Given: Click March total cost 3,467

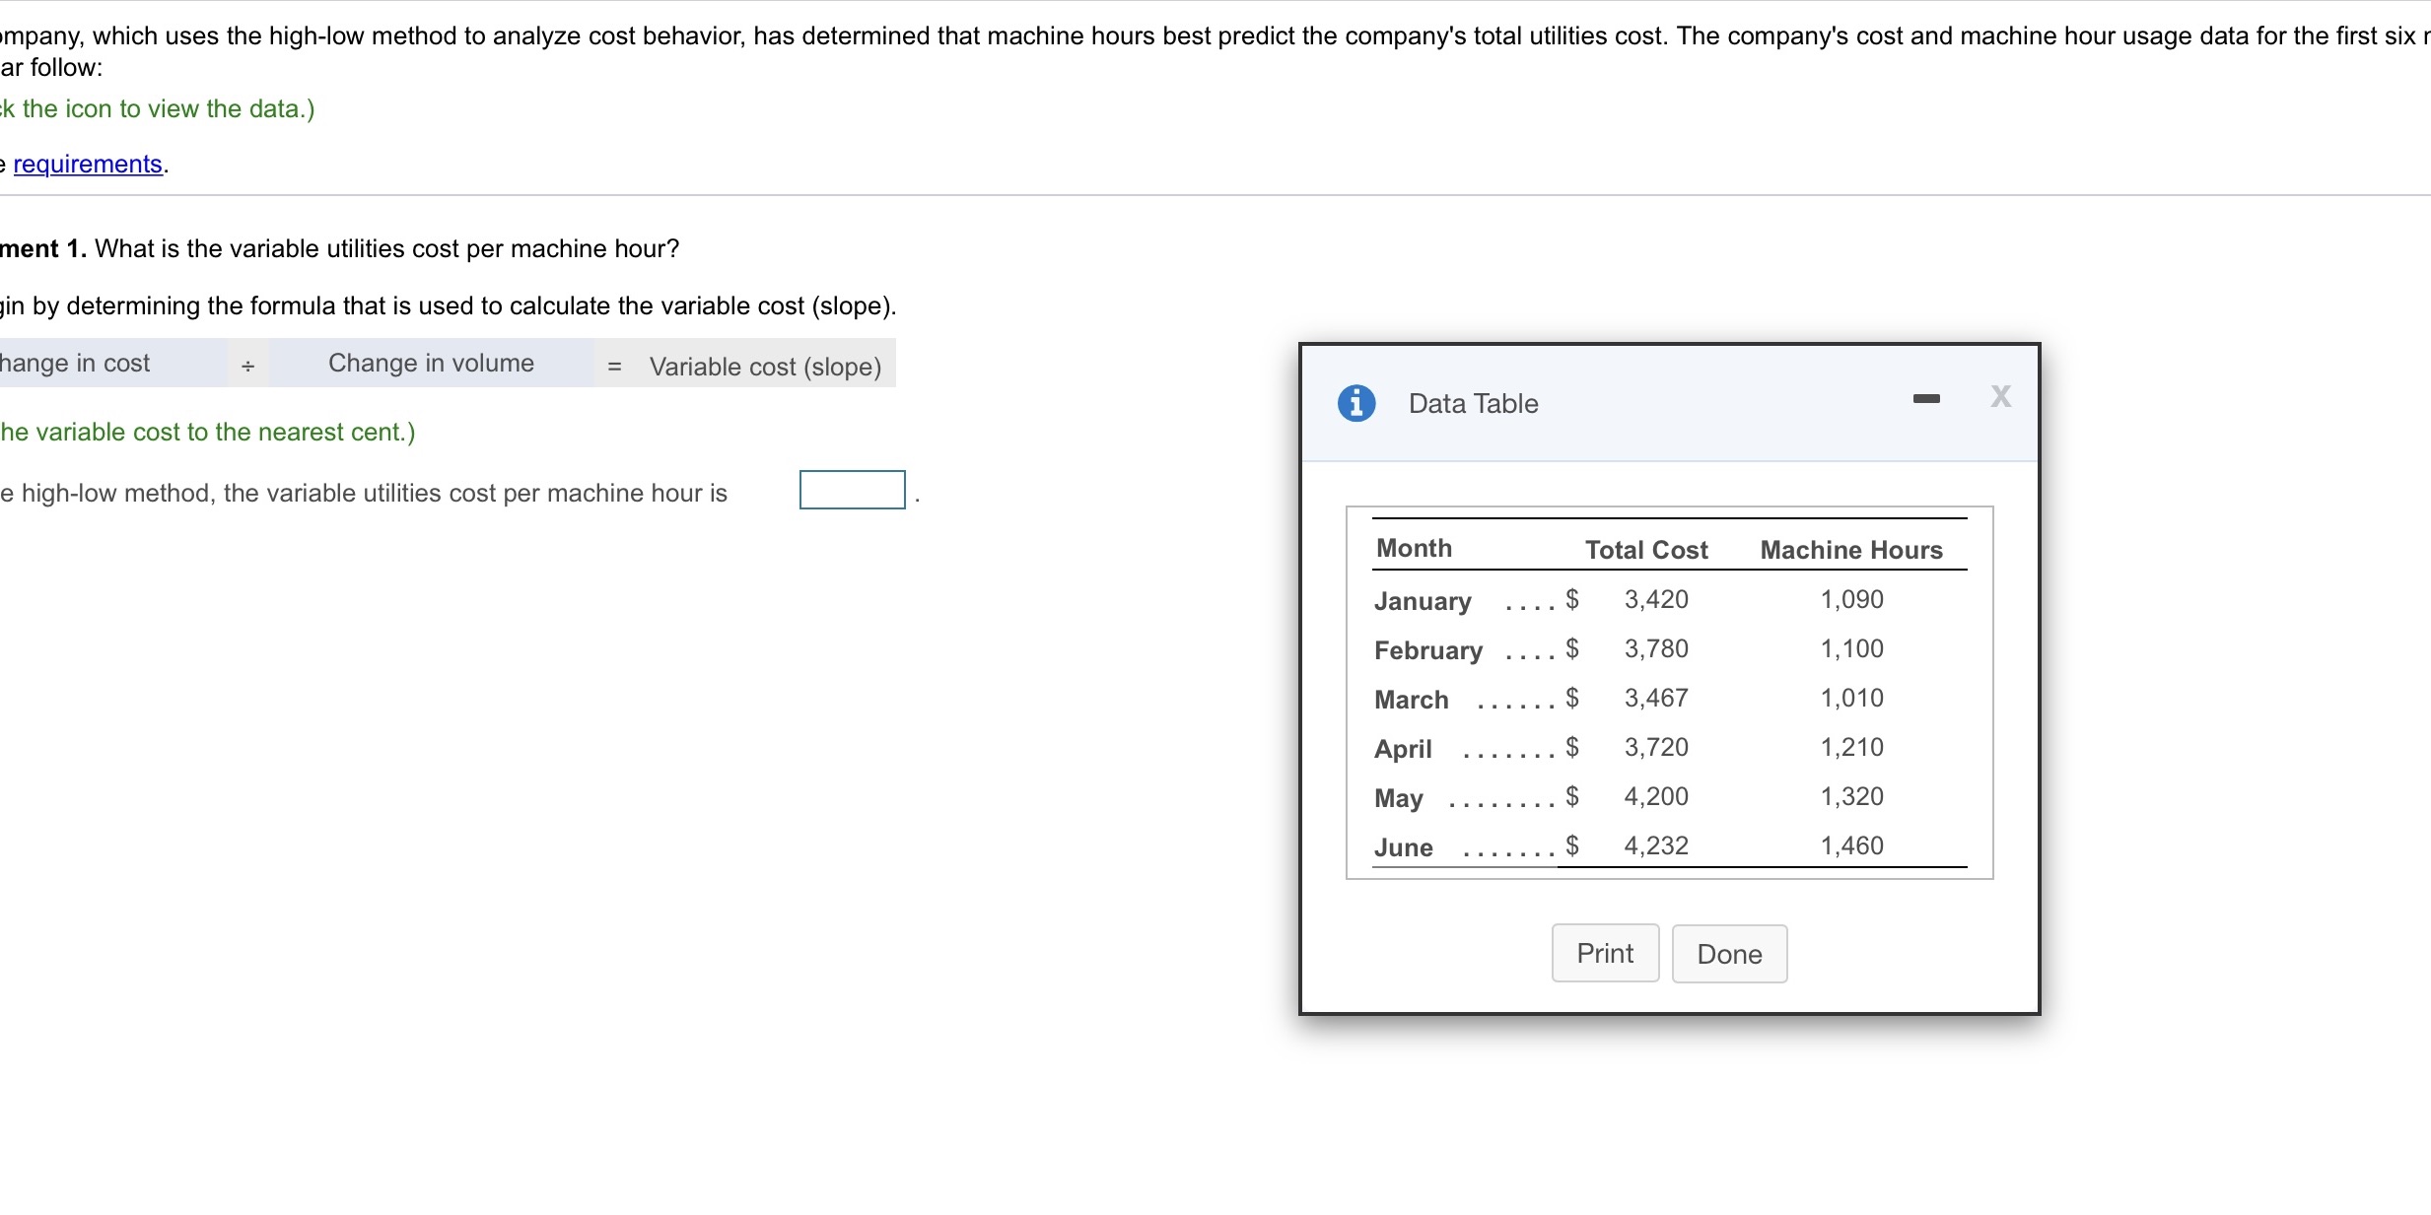Looking at the screenshot, I should (x=1656, y=698).
